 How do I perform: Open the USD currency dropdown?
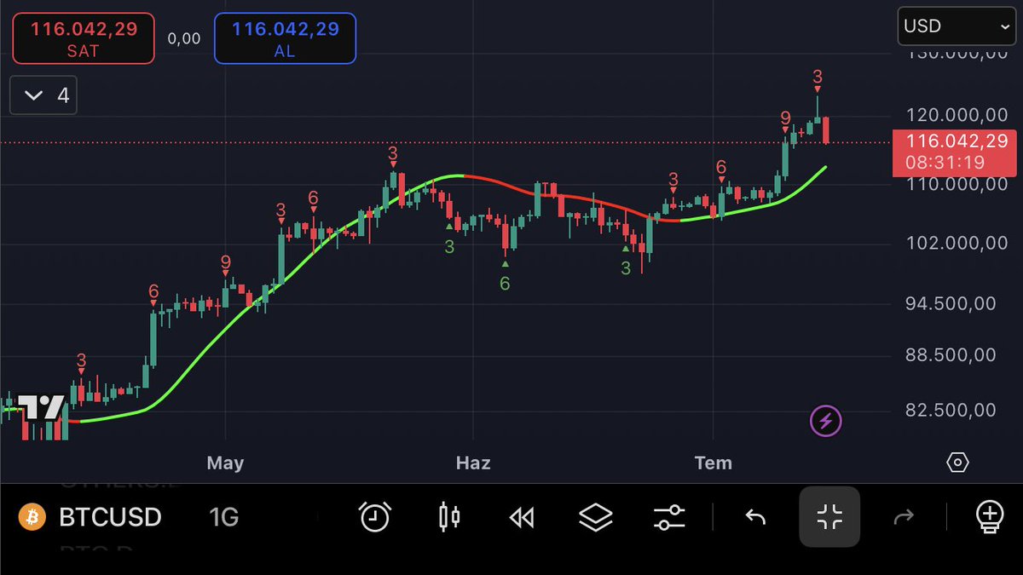[x=955, y=26]
